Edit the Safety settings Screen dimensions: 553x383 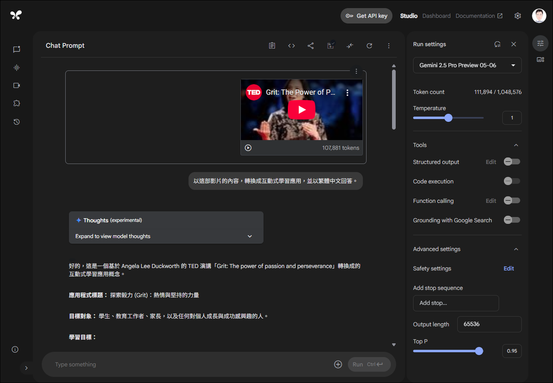tap(508, 268)
